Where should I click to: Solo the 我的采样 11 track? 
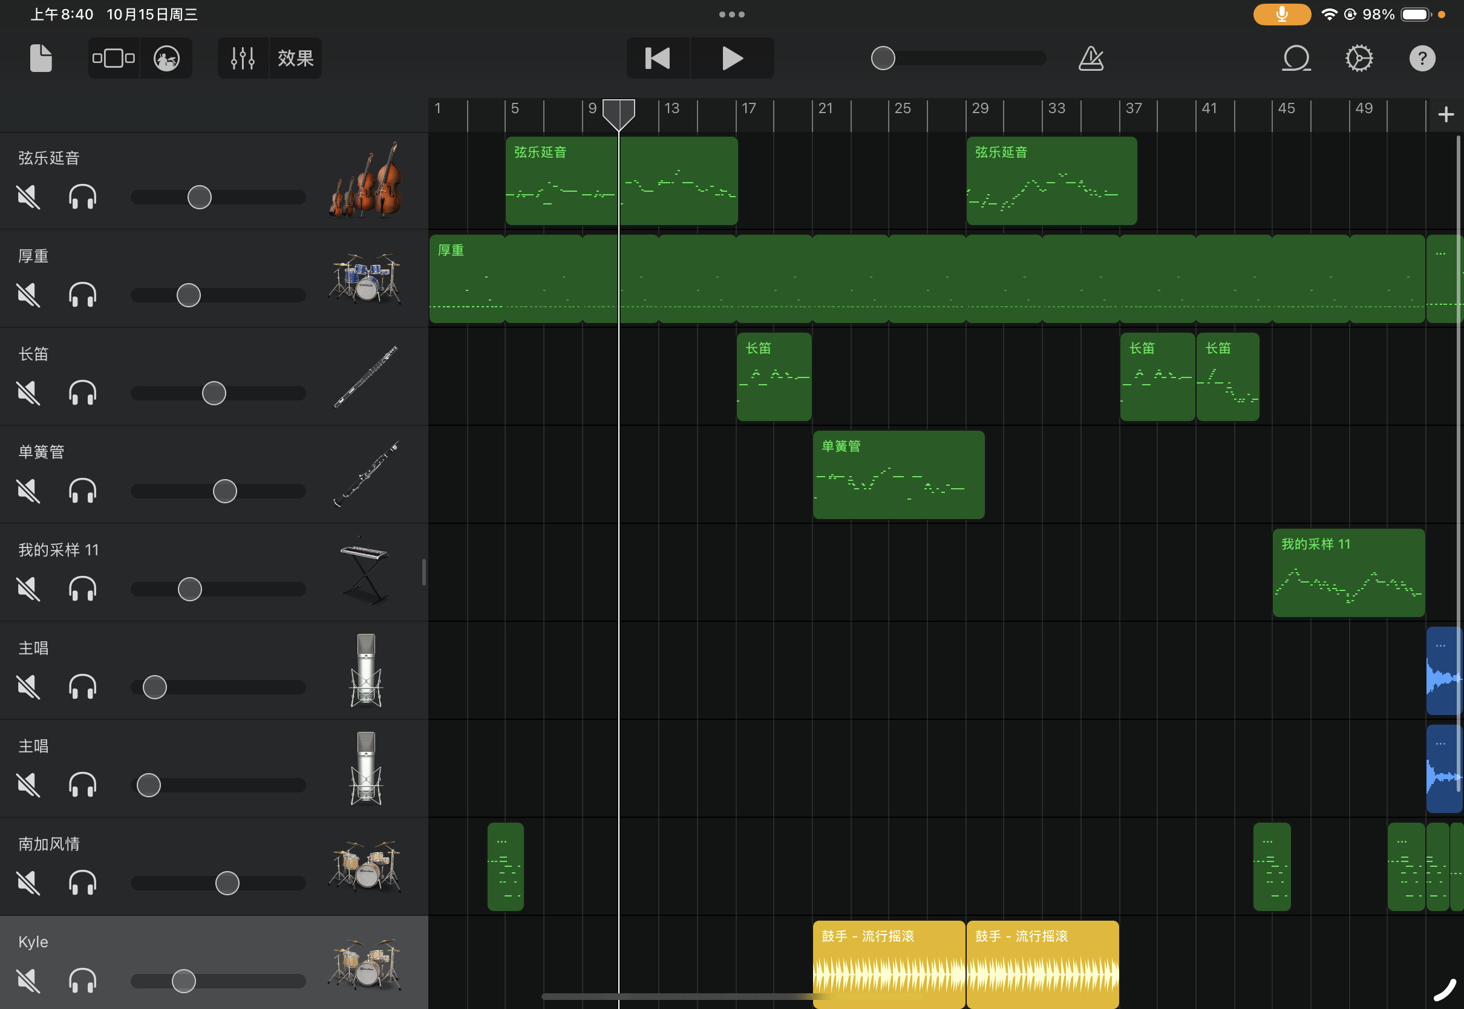coord(83,589)
